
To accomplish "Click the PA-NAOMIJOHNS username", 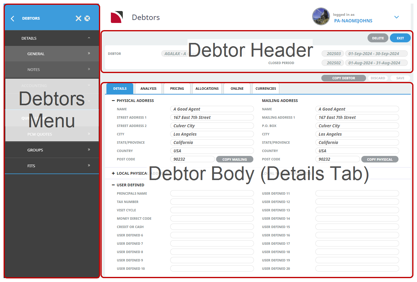I will (x=353, y=21).
